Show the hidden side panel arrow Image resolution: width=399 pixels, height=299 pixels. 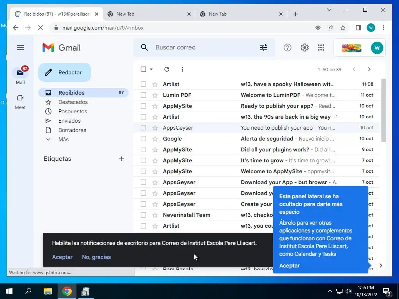point(381,266)
